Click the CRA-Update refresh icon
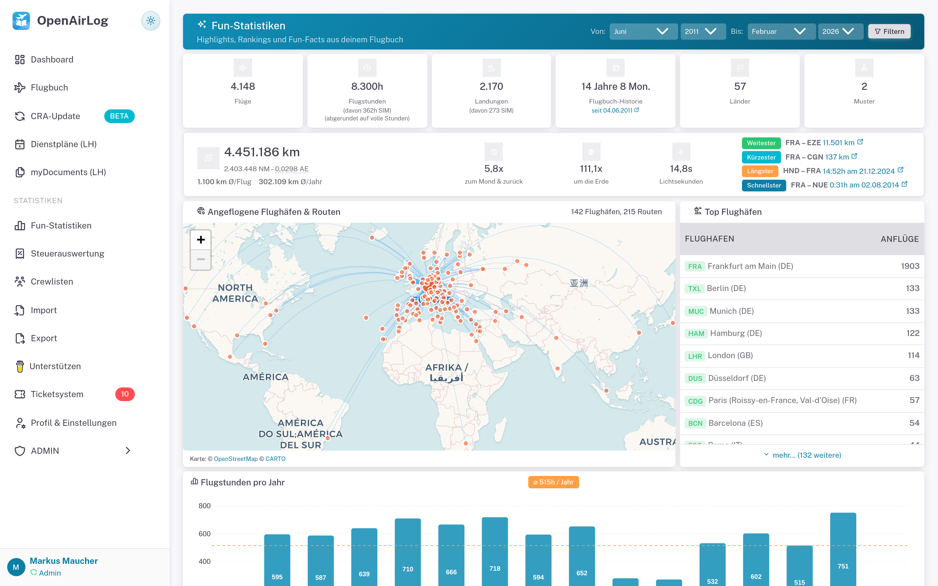The height and width of the screenshot is (586, 938). (20, 116)
